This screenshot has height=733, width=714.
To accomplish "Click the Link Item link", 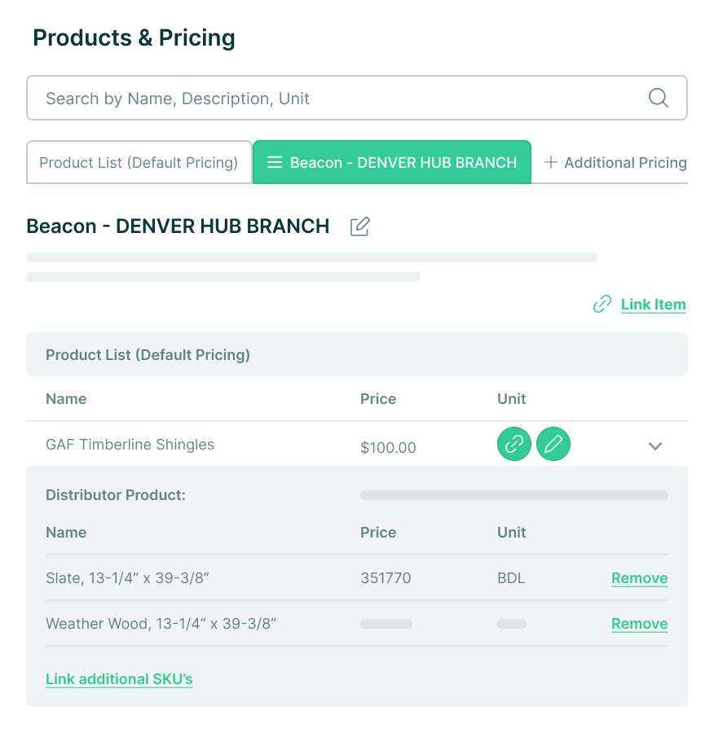I will (x=653, y=305).
